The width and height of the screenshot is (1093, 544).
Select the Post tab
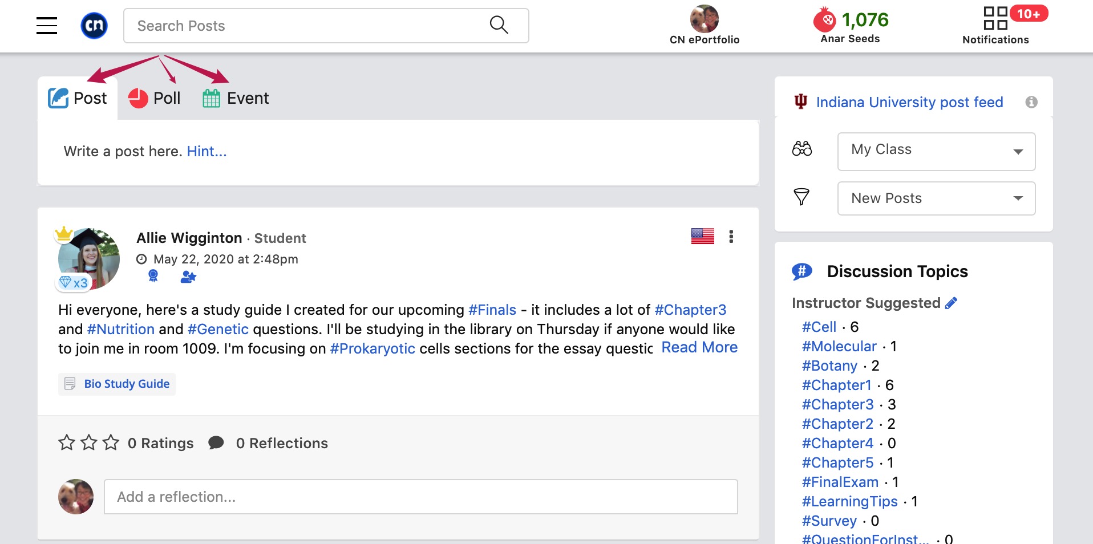click(x=78, y=98)
